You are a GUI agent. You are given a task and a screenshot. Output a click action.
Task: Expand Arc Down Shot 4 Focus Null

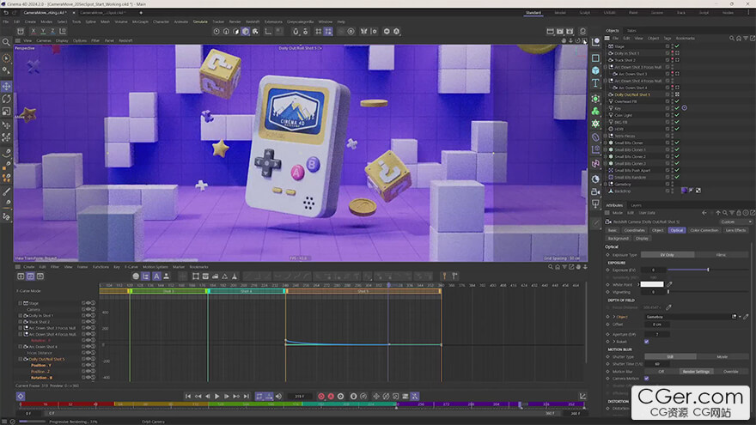coord(606,81)
